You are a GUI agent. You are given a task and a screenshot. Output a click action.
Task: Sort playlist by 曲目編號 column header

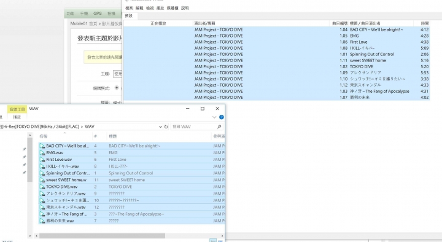[x=339, y=23]
